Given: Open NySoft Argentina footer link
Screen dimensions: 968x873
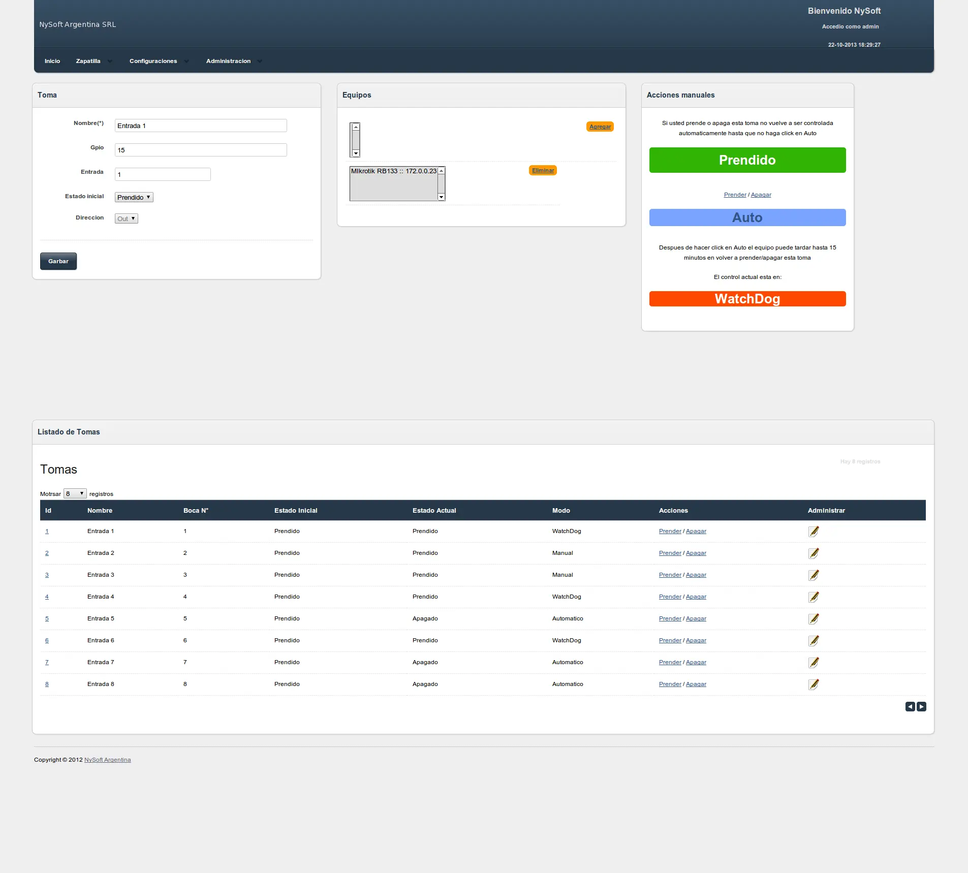Looking at the screenshot, I should [x=107, y=760].
